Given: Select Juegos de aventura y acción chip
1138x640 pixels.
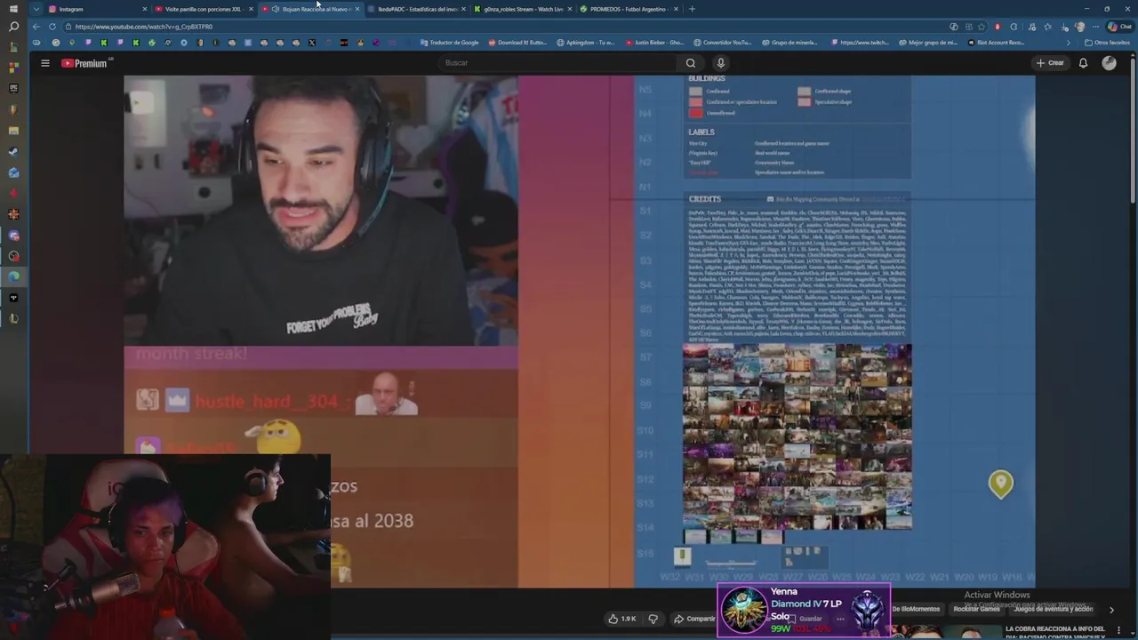Looking at the screenshot, I should [1054, 609].
